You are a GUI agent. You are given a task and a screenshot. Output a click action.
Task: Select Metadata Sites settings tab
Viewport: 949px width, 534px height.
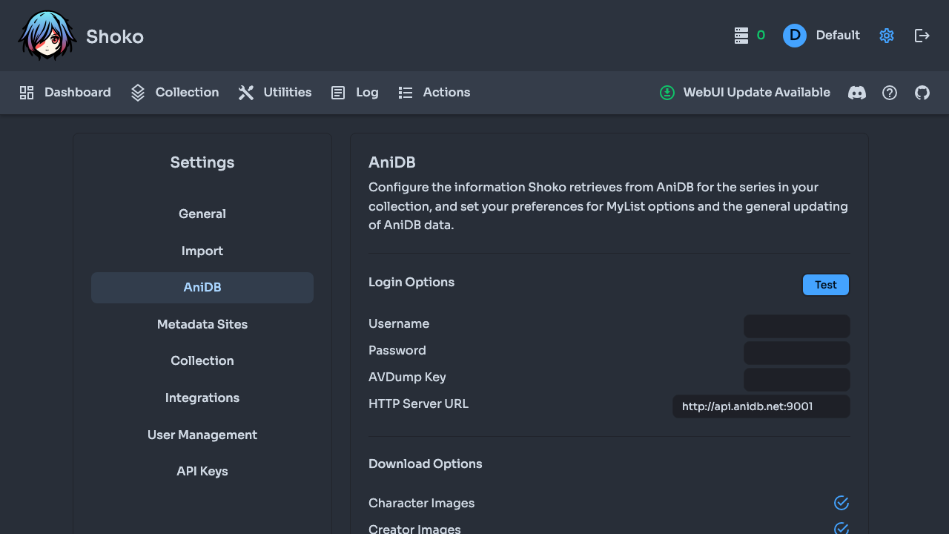click(x=202, y=324)
